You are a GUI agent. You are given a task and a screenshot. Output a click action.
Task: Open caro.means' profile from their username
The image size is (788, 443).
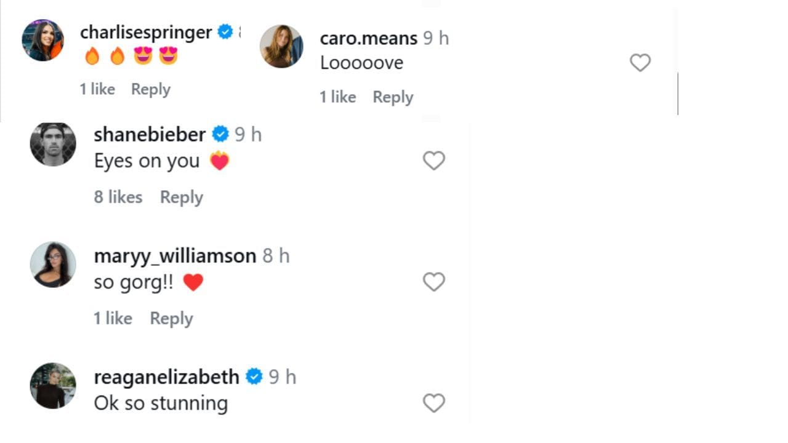click(366, 37)
